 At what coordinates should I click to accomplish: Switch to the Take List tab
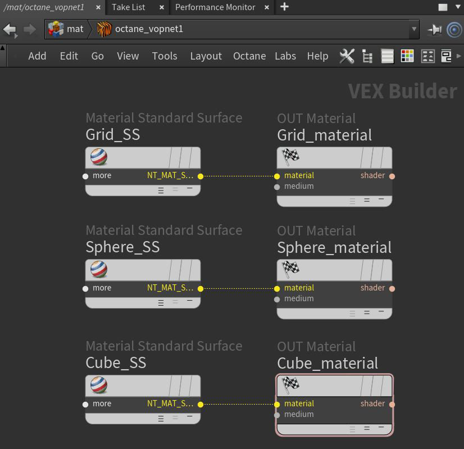point(128,7)
